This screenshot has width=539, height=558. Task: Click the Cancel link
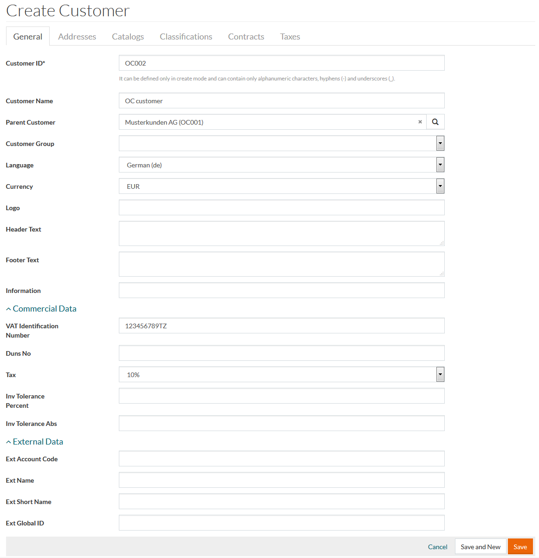(x=437, y=547)
